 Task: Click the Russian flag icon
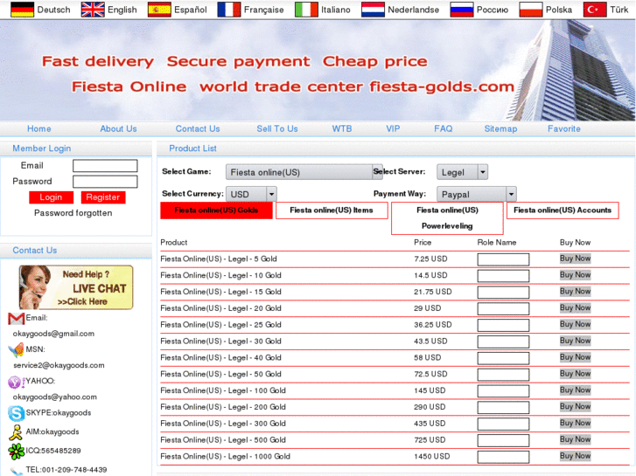point(462,10)
